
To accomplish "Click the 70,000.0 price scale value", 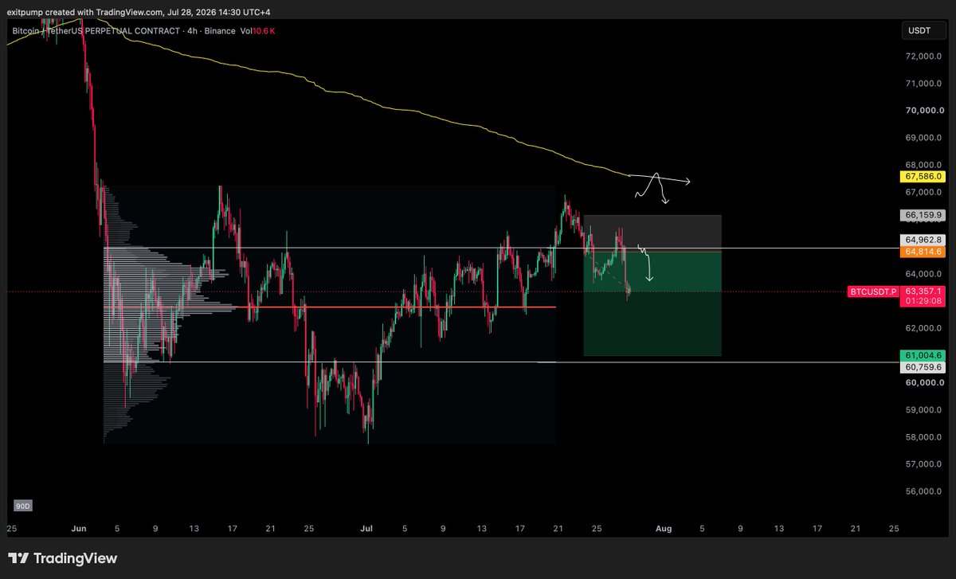I will point(923,111).
